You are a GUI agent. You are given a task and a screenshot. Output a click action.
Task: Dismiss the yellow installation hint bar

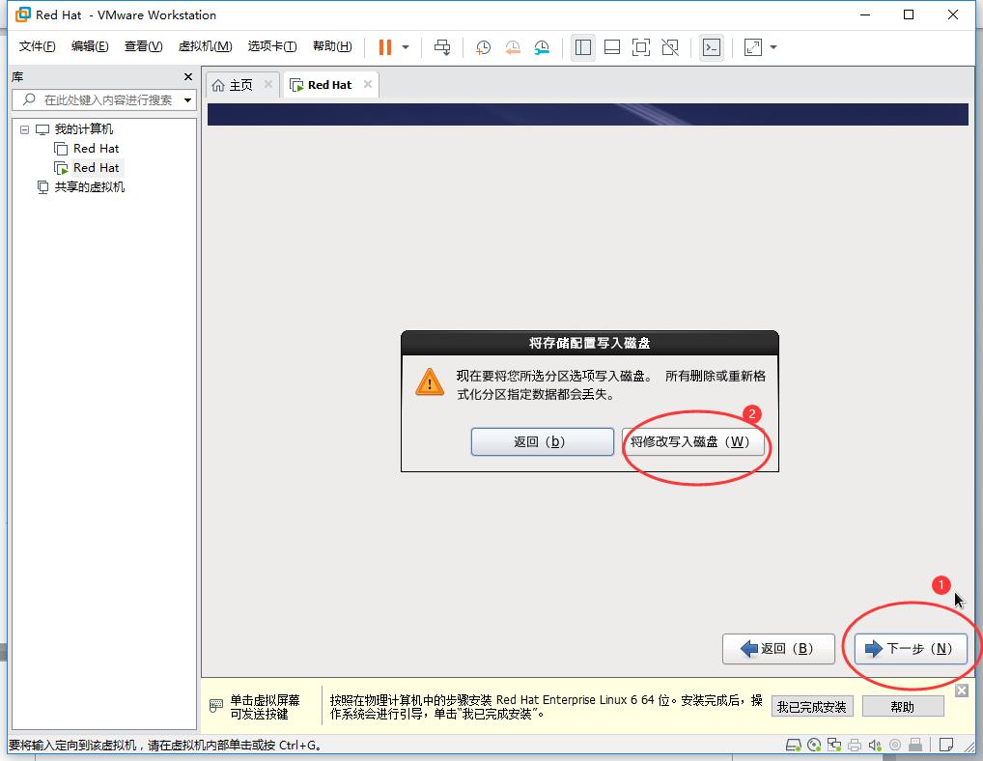click(962, 691)
